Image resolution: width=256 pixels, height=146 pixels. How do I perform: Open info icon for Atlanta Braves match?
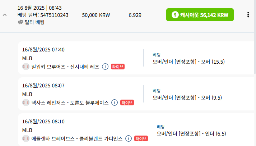click(129, 139)
